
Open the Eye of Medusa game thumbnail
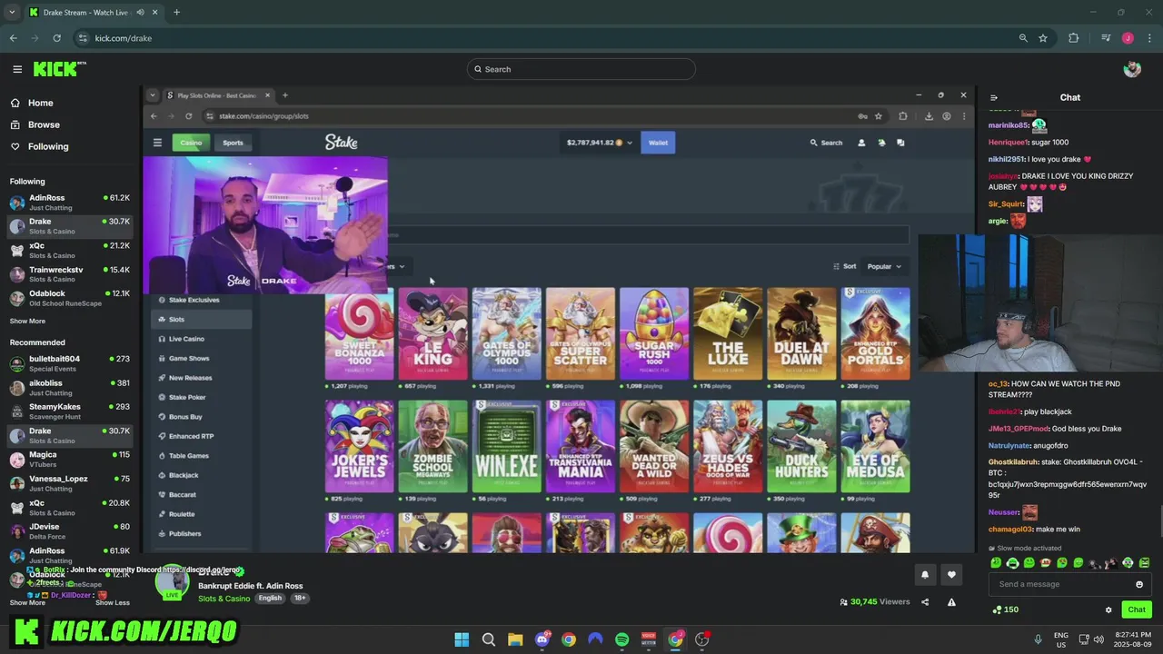click(x=875, y=446)
